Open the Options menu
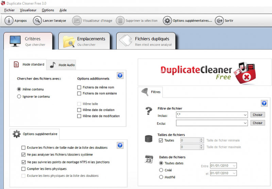 point(48,10)
